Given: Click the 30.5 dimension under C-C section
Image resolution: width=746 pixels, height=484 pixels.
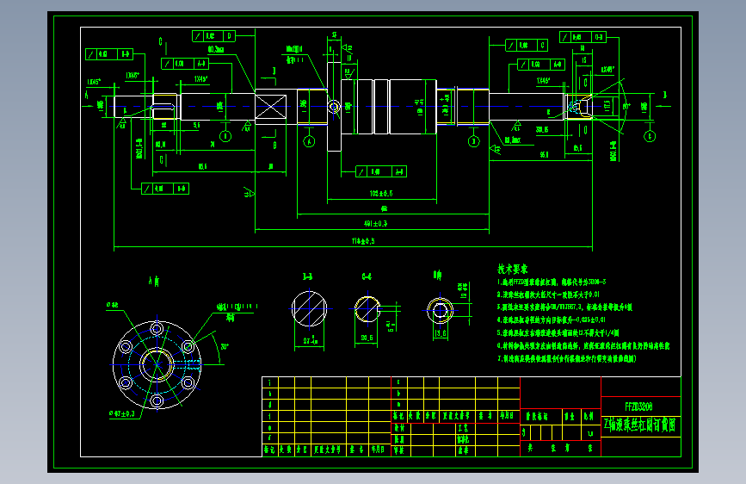Looking at the screenshot, I should 367,338.
